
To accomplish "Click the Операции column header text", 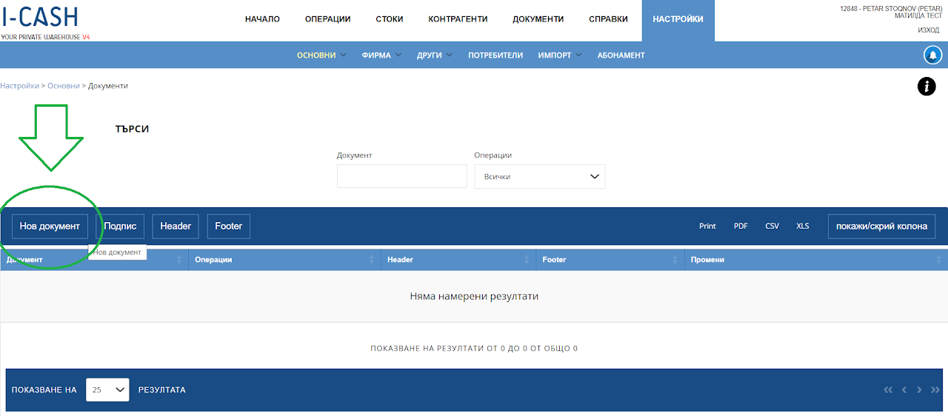I will click(x=214, y=260).
